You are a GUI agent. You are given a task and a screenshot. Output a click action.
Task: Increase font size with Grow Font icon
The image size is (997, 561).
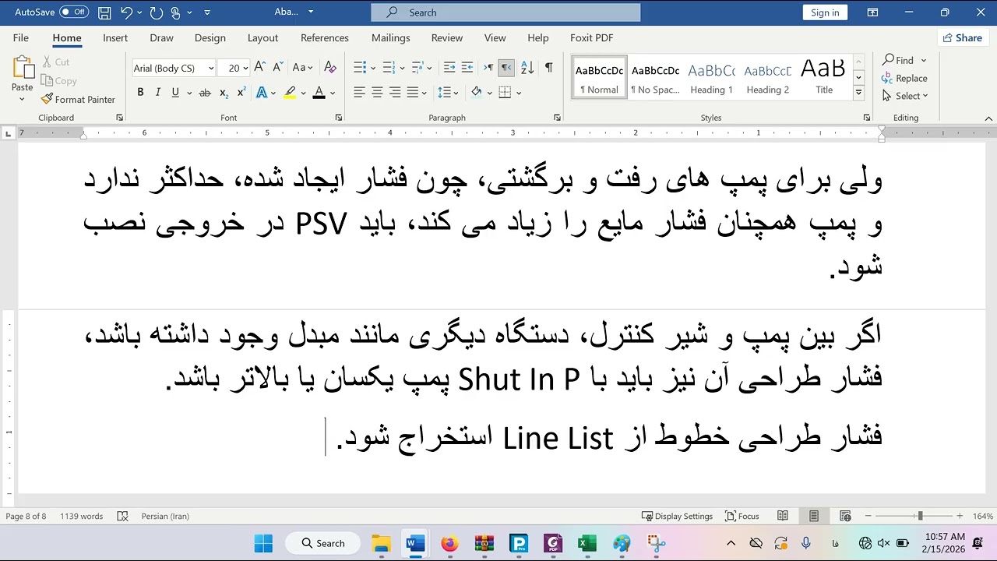[259, 68]
